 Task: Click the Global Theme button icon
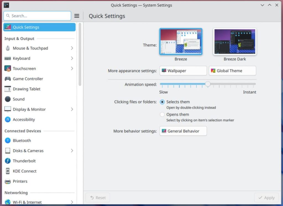[x=213, y=70]
